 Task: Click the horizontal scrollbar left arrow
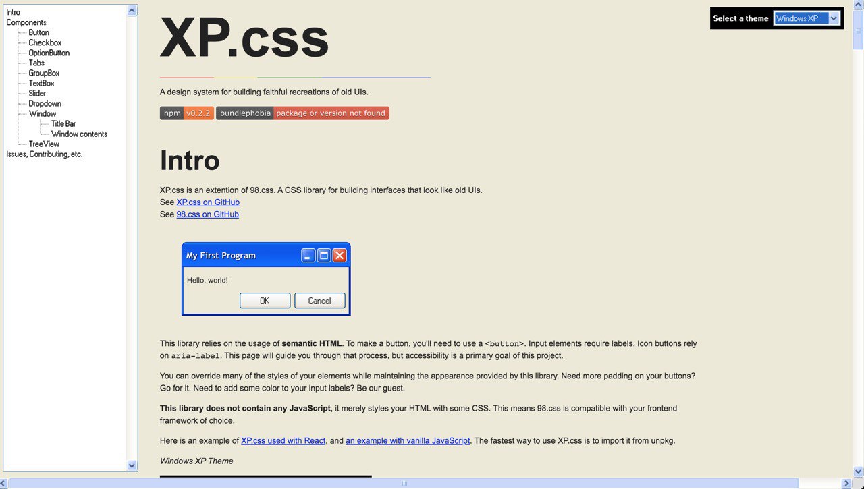(5, 483)
